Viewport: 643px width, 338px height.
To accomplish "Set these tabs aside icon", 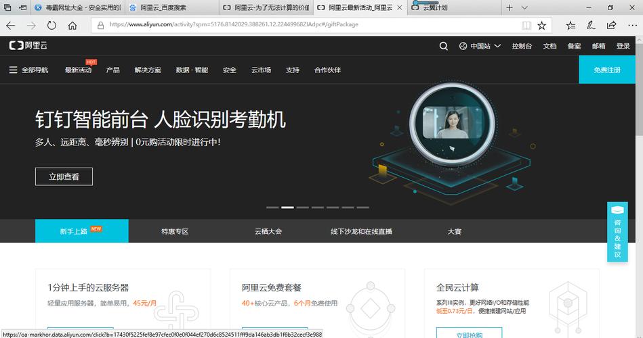I will (x=23, y=7).
